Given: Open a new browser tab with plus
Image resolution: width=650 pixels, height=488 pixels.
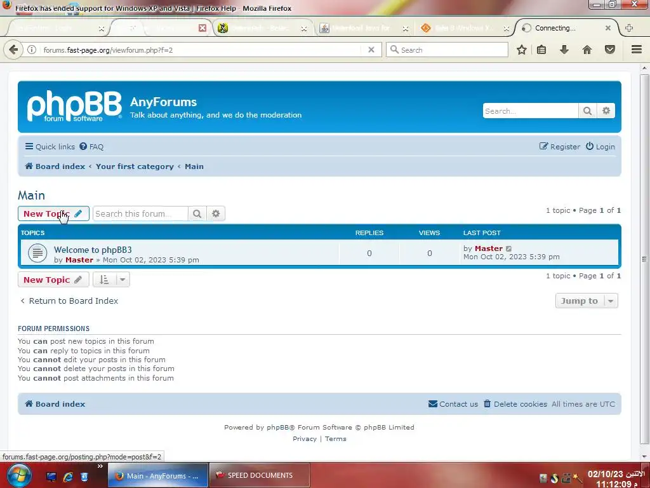Looking at the screenshot, I should point(629,28).
